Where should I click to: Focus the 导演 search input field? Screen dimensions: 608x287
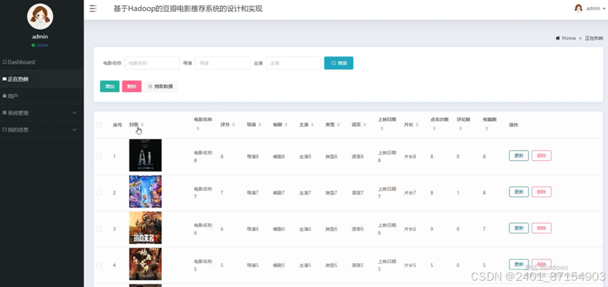coord(223,62)
